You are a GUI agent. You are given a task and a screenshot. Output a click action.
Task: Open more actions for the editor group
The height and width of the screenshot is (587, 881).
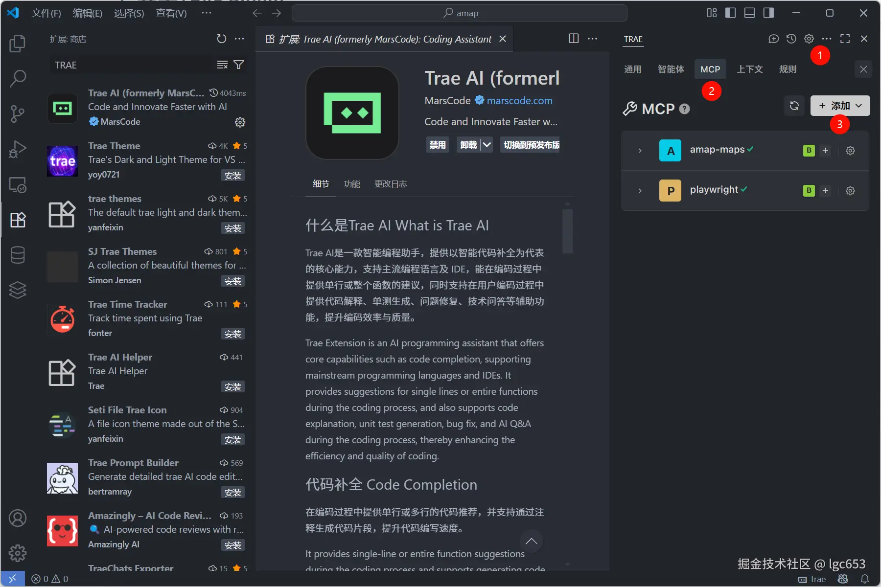click(x=593, y=39)
